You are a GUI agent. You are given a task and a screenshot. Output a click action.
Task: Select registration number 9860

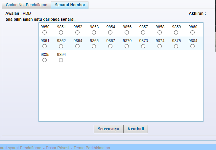192,33
